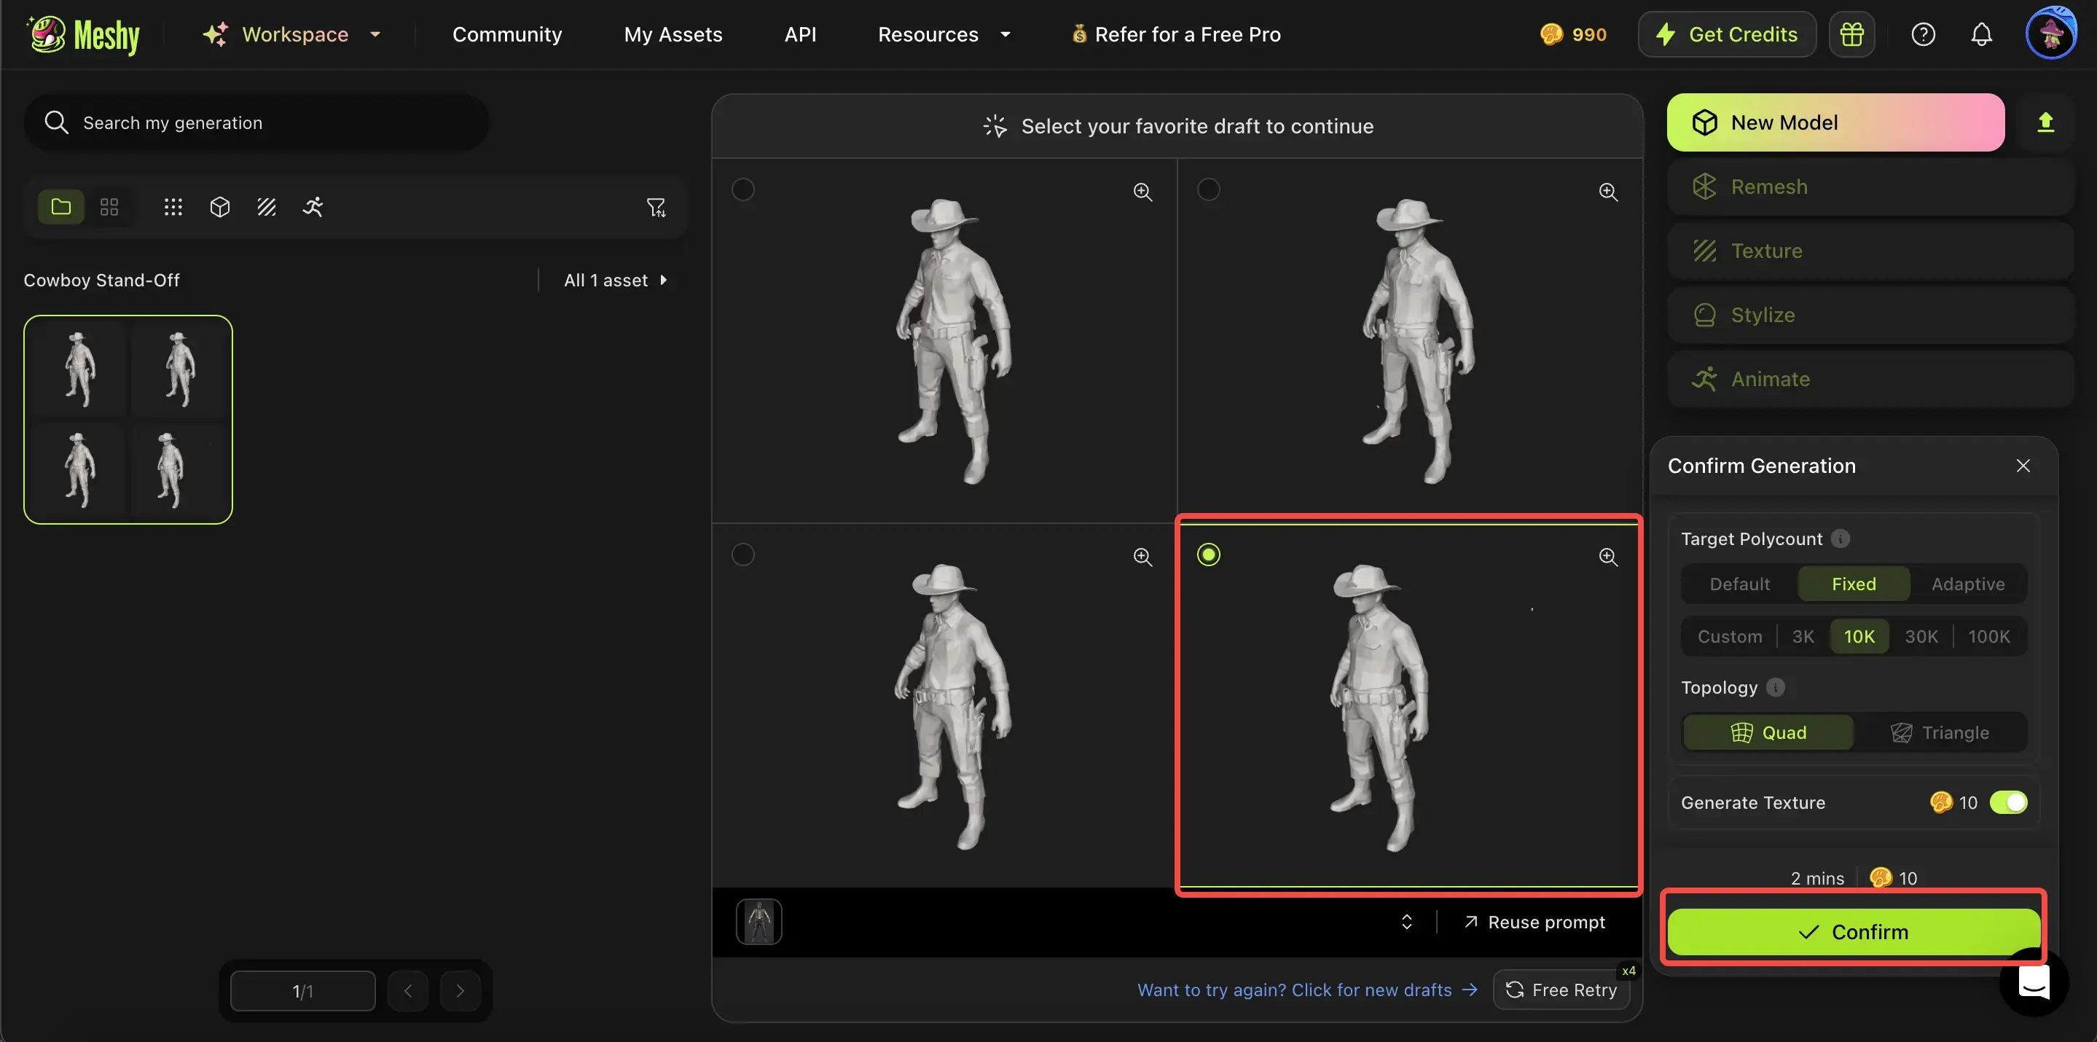The height and width of the screenshot is (1042, 2097).
Task: Filter assets by texture stripes icon
Action: pyautogui.click(x=266, y=207)
